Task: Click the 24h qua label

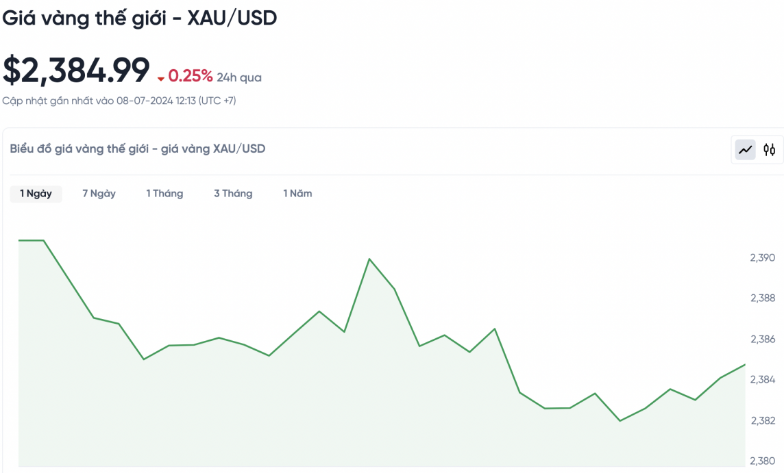Action: pos(239,77)
